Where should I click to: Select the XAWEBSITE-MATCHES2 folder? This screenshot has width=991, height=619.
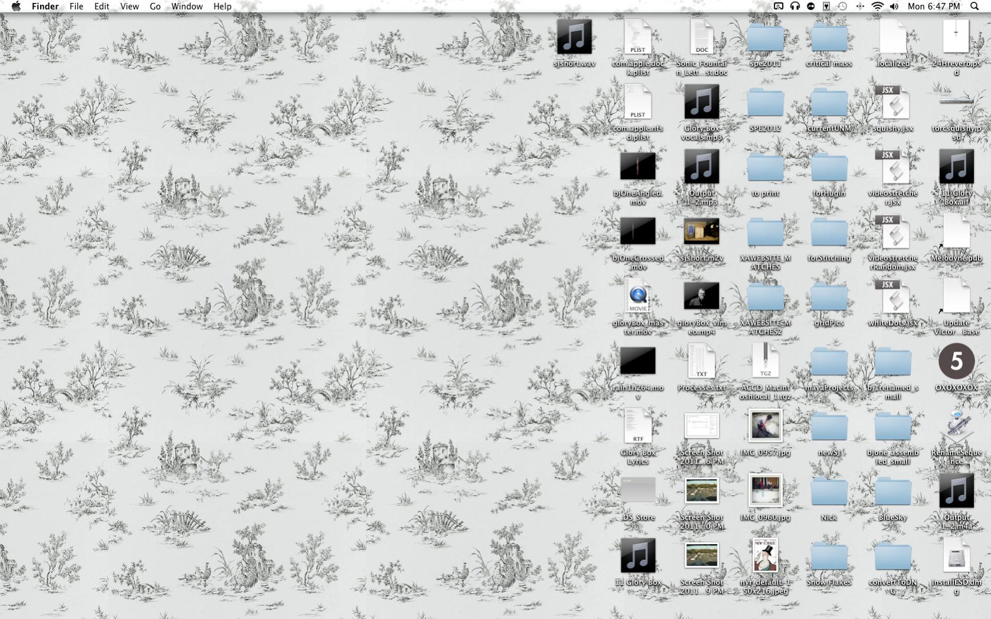(x=766, y=298)
